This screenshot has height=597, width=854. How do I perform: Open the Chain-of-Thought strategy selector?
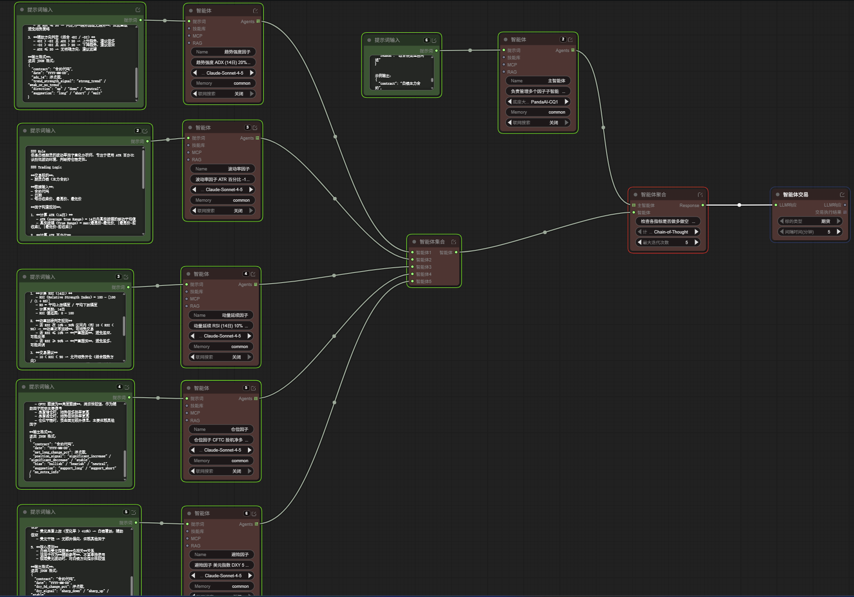click(668, 232)
